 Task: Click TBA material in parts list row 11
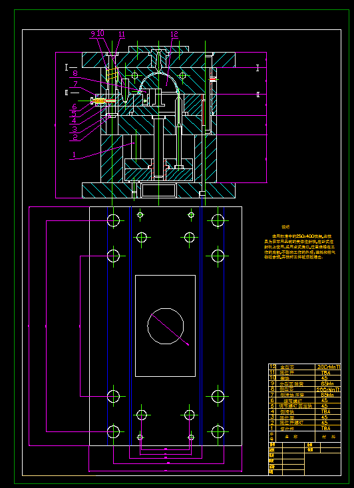pyautogui.click(x=325, y=373)
